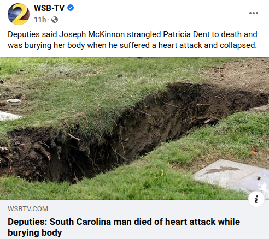269x239 pixels.
Task: Click the word 'Deputies' starting the caption
Action: click(24, 34)
